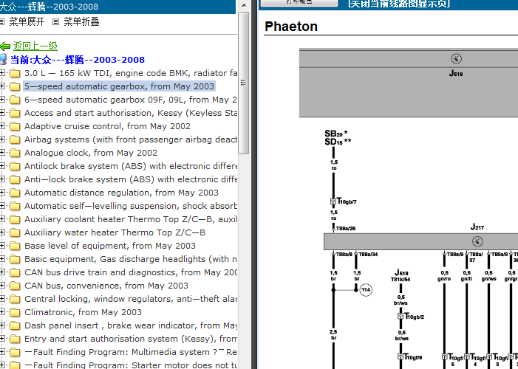Click folder icon for Fault Finding Multimedia system
The height and width of the screenshot is (369, 518).
point(15,352)
